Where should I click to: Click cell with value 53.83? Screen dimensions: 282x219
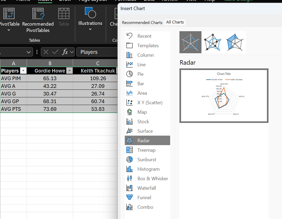[x=95, y=109]
